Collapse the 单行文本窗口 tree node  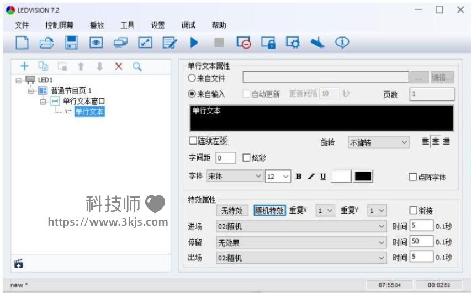[x=43, y=102]
